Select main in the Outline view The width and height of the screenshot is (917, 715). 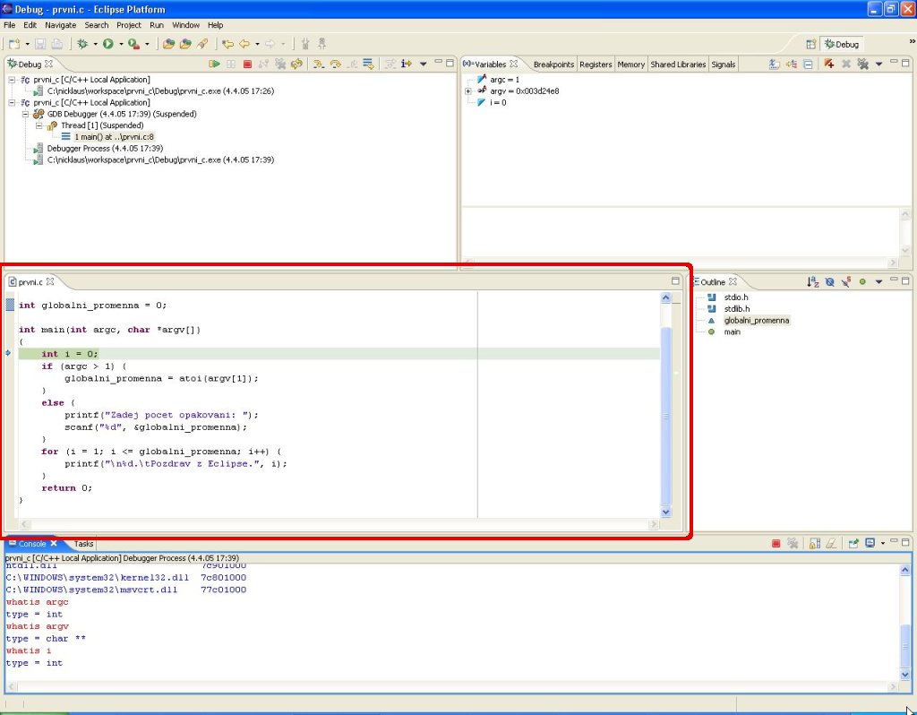click(732, 332)
